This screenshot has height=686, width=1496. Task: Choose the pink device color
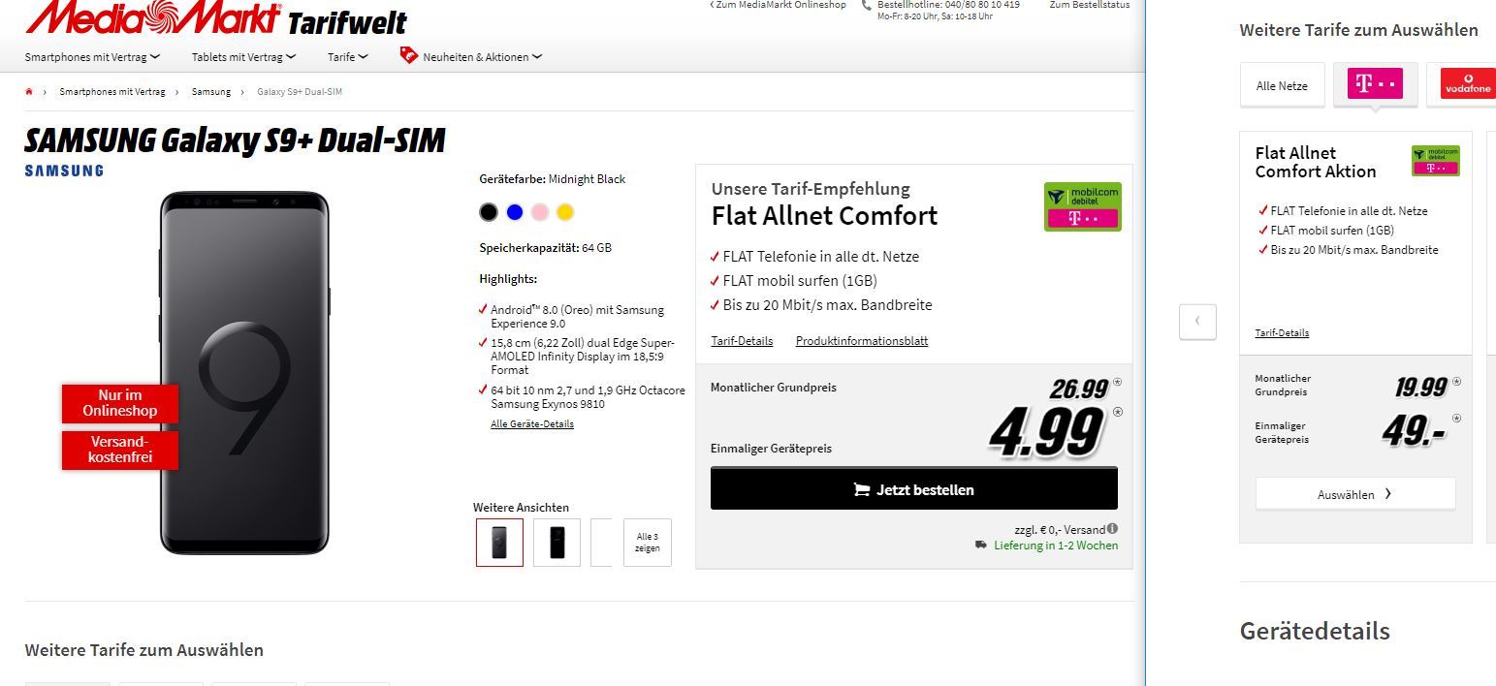pos(540,212)
